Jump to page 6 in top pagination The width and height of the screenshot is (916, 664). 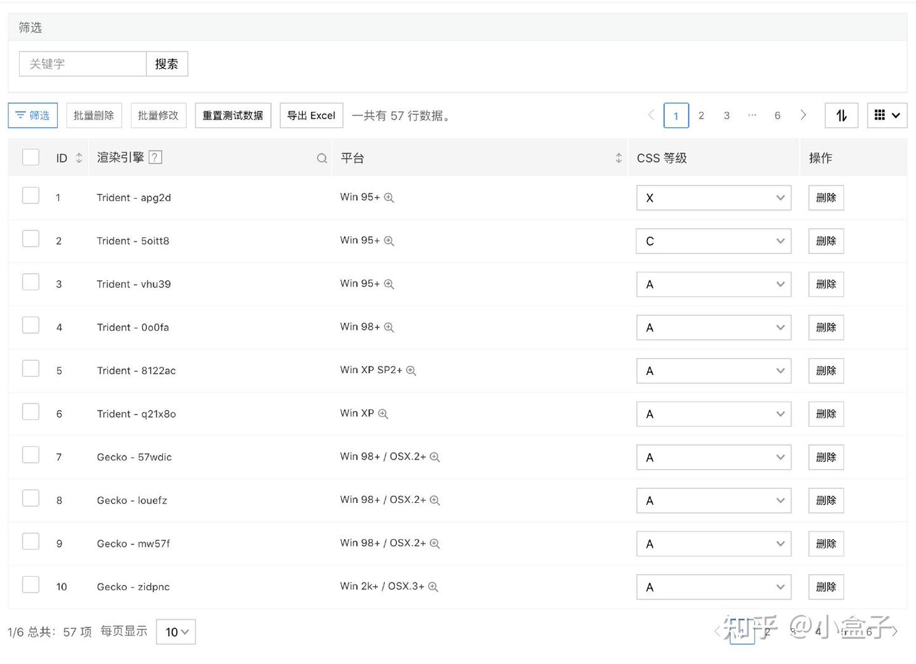(777, 115)
